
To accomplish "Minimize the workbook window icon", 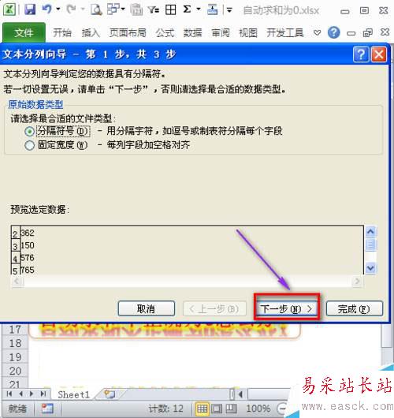I will (351, 33).
